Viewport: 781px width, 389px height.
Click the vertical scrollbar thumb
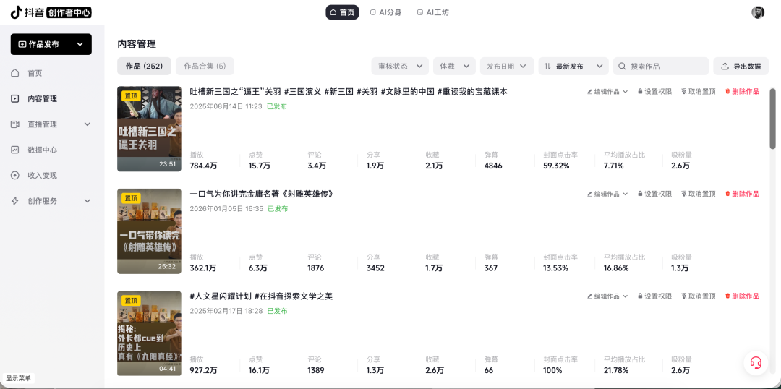tap(772, 119)
